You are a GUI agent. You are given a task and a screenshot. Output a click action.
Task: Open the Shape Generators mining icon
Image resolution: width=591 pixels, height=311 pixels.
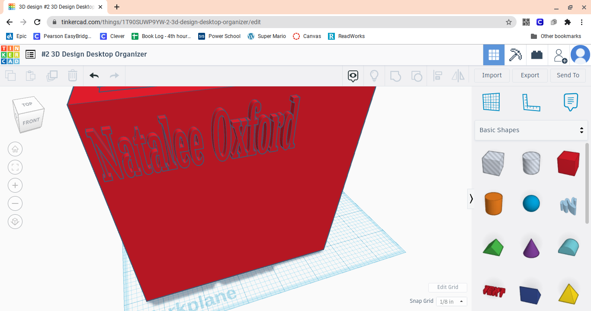pyautogui.click(x=515, y=54)
